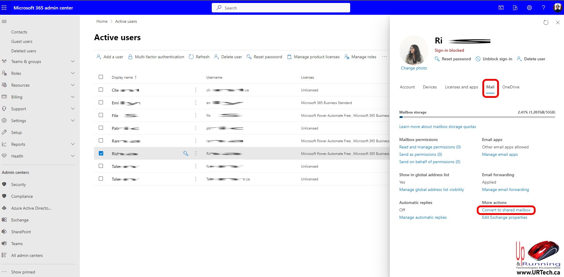Open the help question mark icon

[543, 8]
